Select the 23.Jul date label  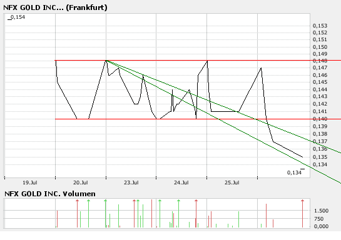[131, 182]
